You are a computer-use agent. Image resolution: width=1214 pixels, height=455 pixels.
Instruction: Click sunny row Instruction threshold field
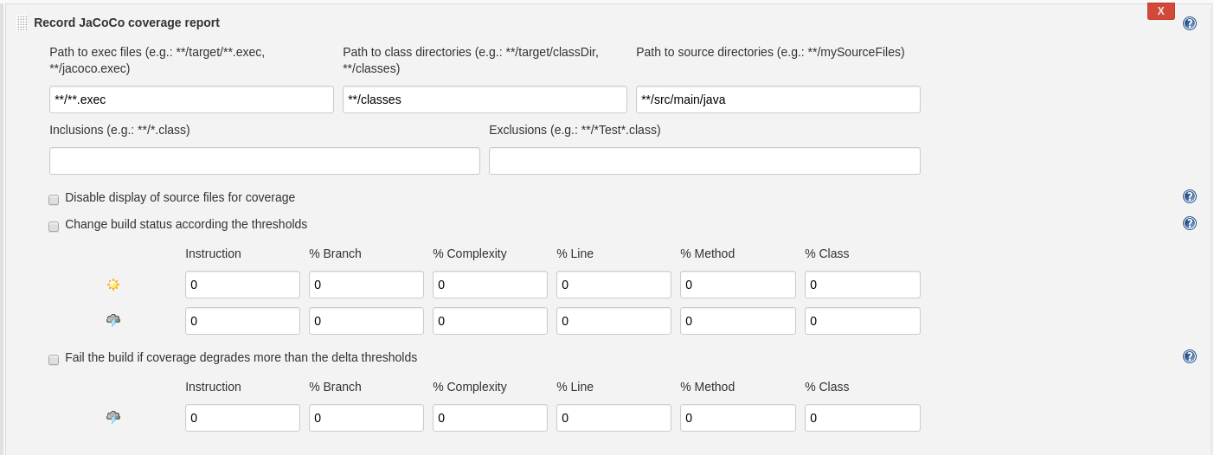pyautogui.click(x=242, y=285)
